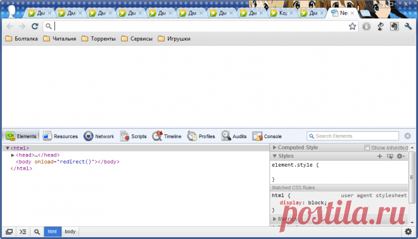Open the Scripts panel
Screen dimensions: 418x239
click(133, 136)
